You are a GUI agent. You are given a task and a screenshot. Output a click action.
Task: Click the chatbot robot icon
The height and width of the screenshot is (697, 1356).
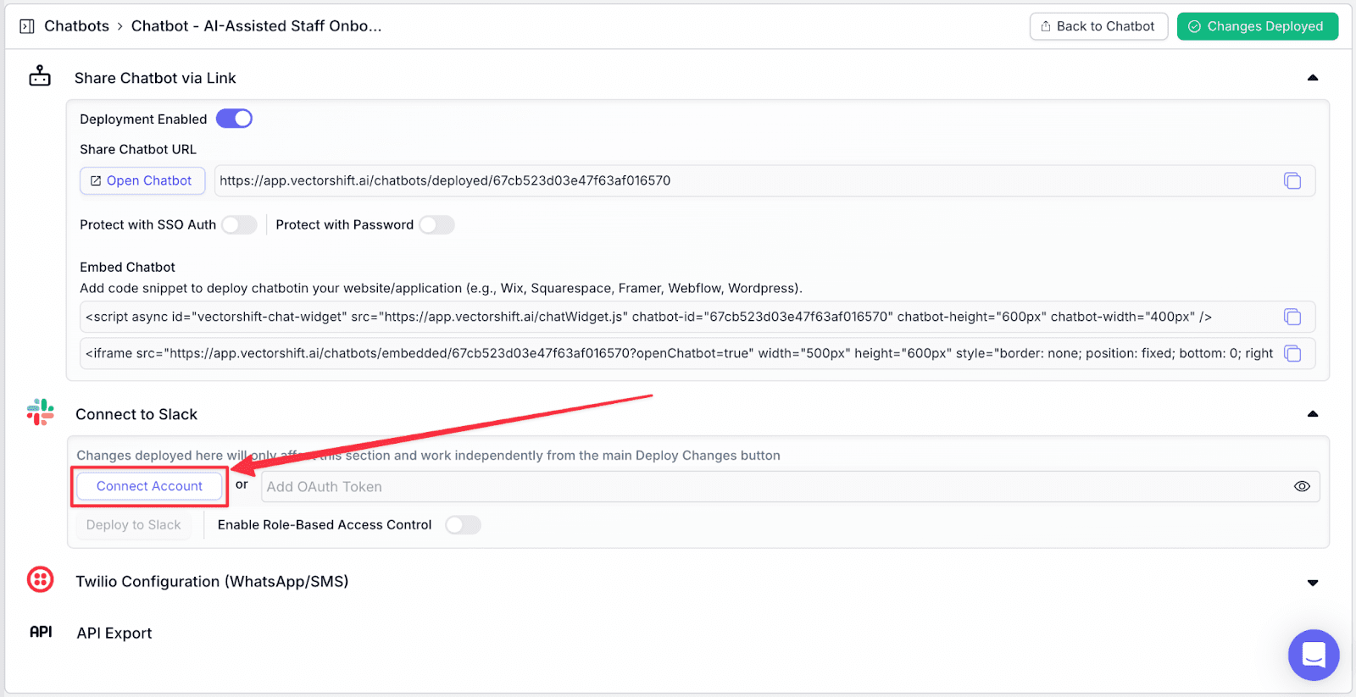point(40,75)
